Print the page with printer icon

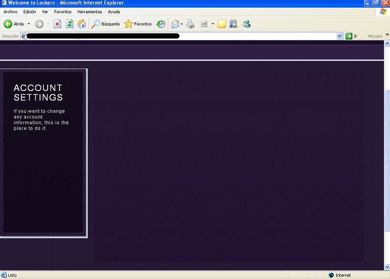pyautogui.click(x=190, y=24)
